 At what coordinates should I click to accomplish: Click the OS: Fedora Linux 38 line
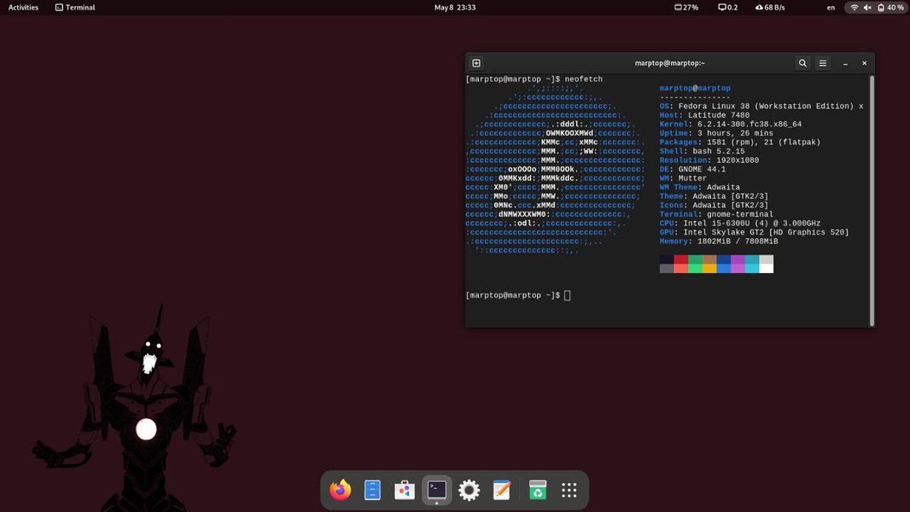[x=761, y=106]
